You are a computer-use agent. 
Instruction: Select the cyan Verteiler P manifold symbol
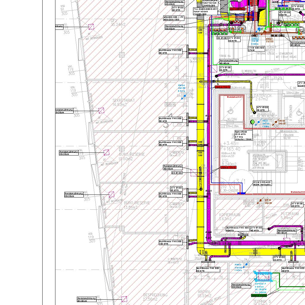click(263, 276)
